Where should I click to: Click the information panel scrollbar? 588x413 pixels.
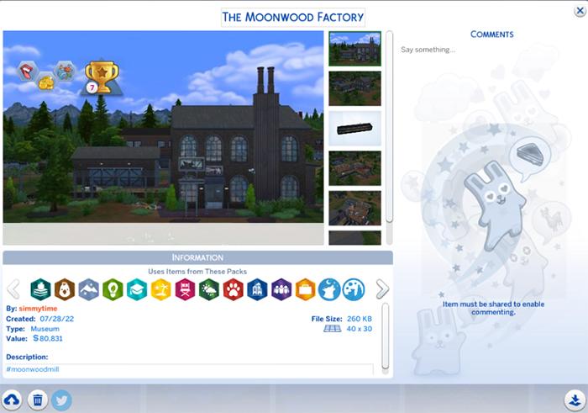tap(385, 336)
